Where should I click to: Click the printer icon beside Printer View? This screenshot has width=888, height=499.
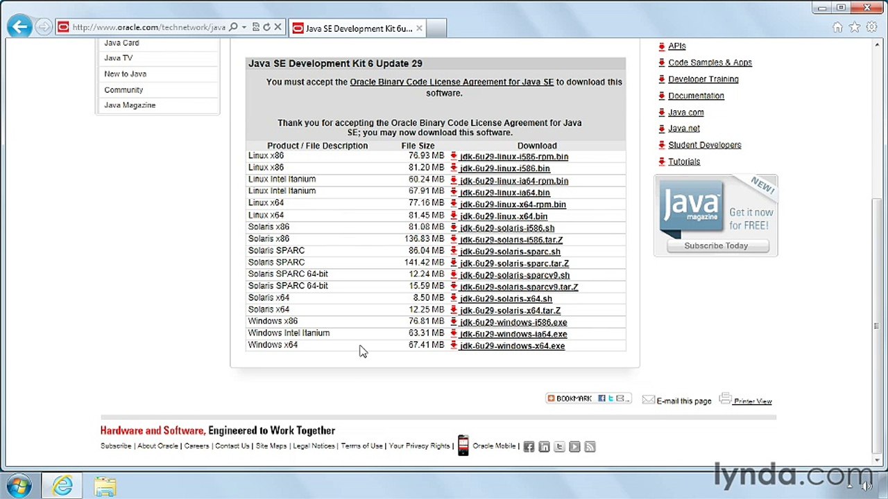(725, 399)
